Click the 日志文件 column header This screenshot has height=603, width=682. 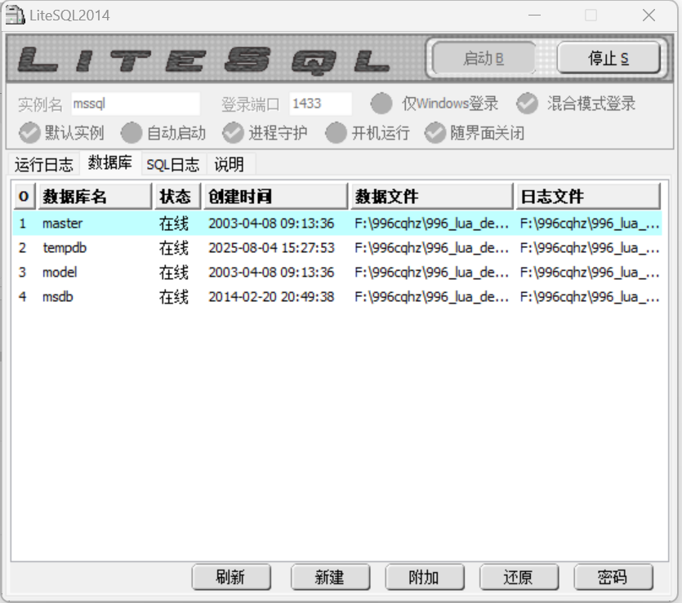(x=589, y=197)
